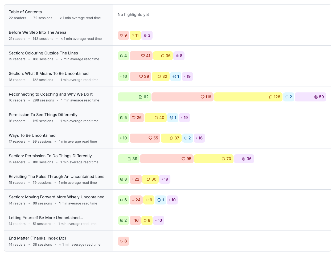
Task: Click the heart badge showing 9 in the Before We Step Into The Arena row
Action: (124, 35)
